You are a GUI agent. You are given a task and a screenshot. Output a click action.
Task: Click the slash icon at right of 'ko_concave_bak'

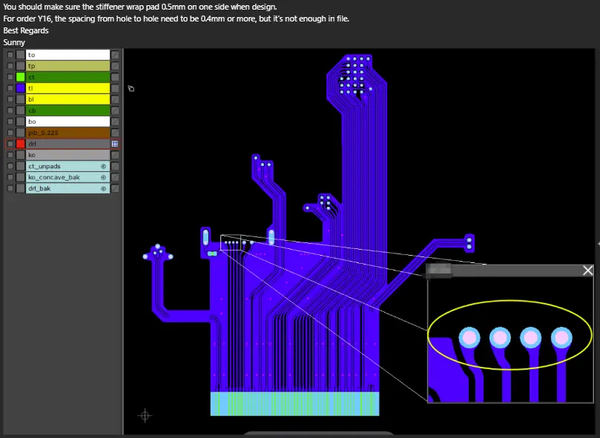[115, 177]
